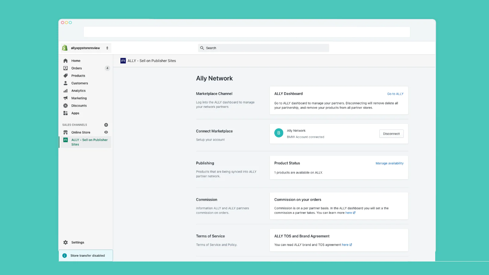Click the '1 products are available on ALLY' text
The height and width of the screenshot is (275, 489).
tap(298, 173)
